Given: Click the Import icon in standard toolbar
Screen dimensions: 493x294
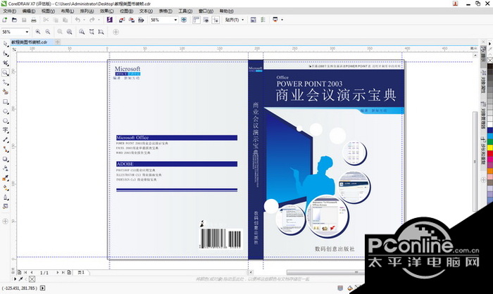Looking at the screenshot, I should 122,20.
